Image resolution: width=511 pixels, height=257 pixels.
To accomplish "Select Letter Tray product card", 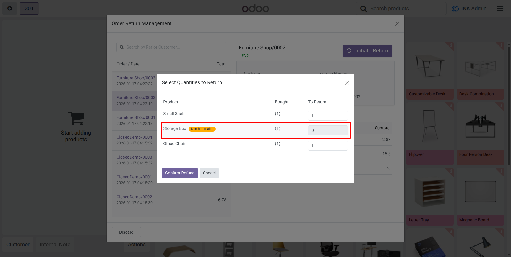I will [430, 197].
